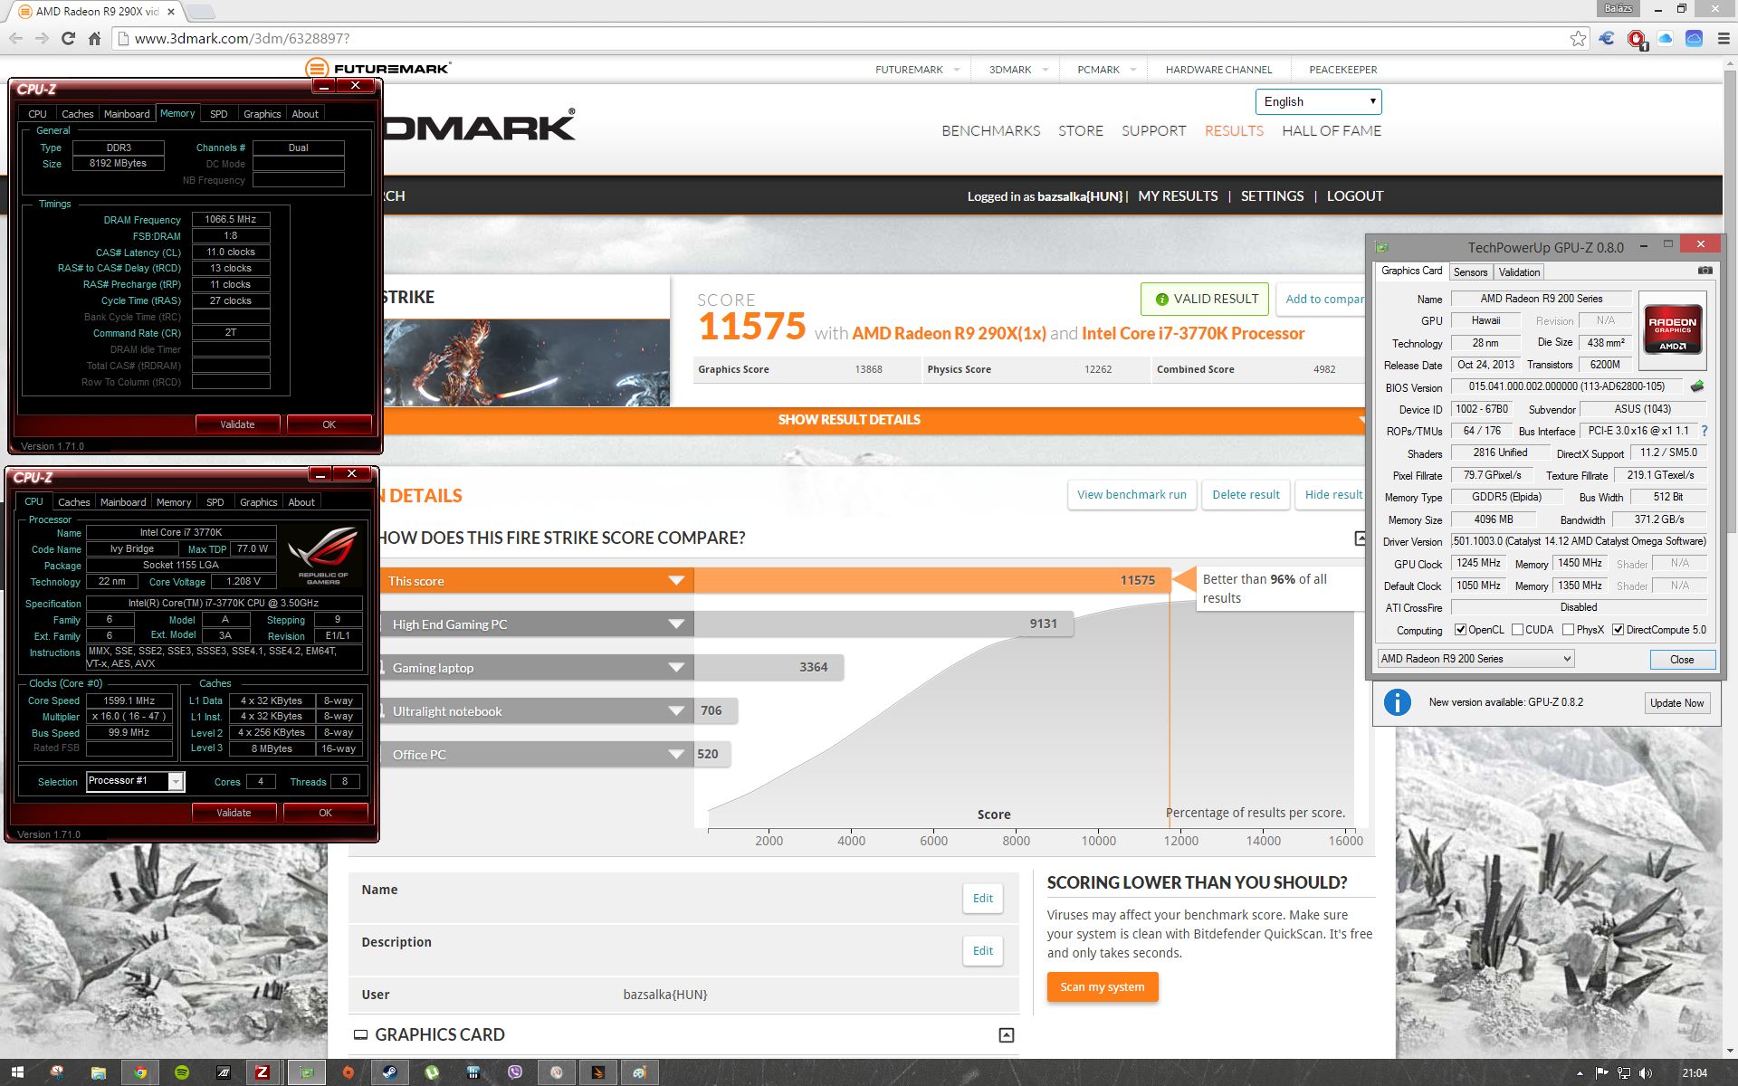
Task: Open the GPU-Z graphics card selector dropdown
Action: coord(1475,659)
